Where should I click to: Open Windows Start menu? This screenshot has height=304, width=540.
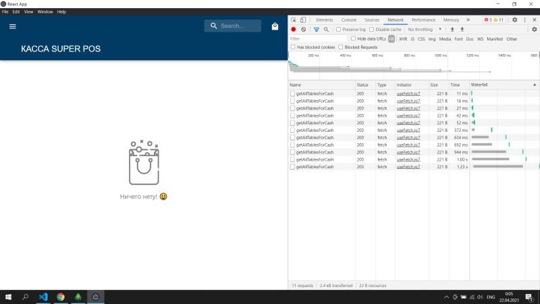[8, 297]
